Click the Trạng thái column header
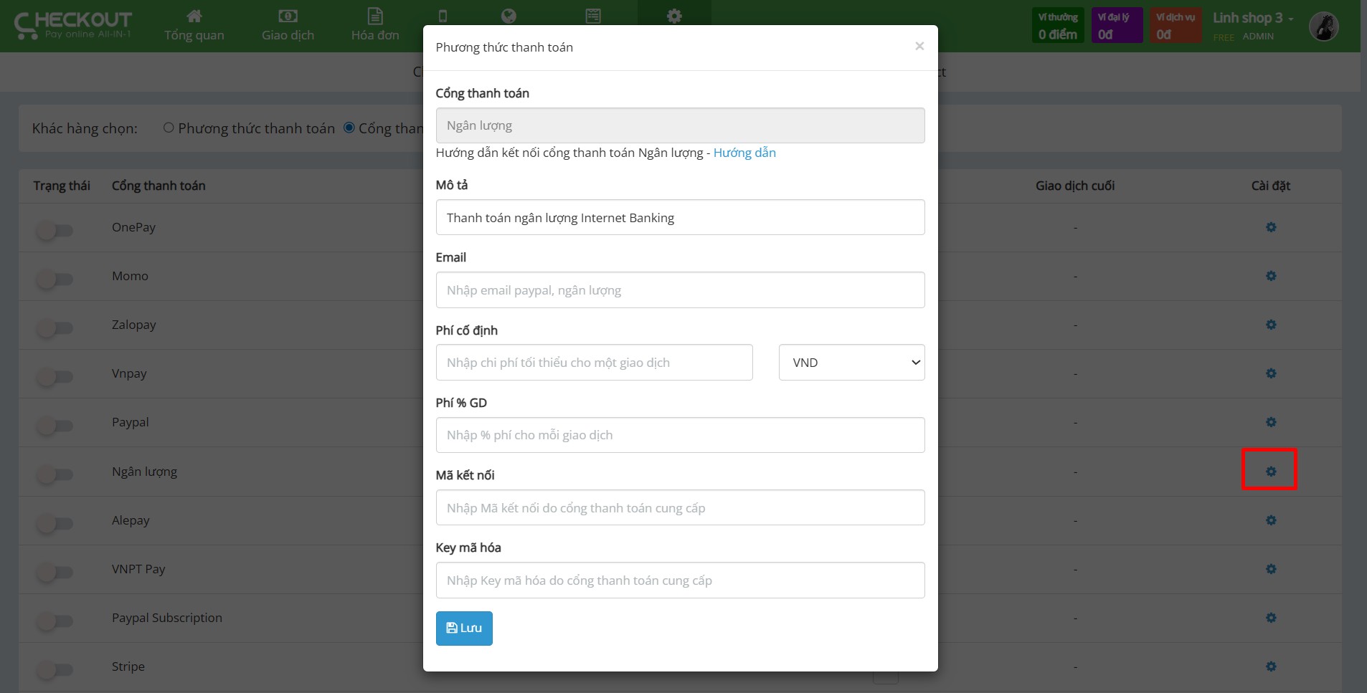 (x=62, y=186)
